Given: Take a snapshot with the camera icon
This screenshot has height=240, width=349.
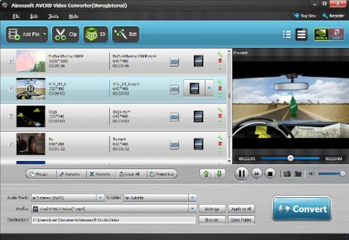Looking at the screenshot, I should click(x=287, y=174).
